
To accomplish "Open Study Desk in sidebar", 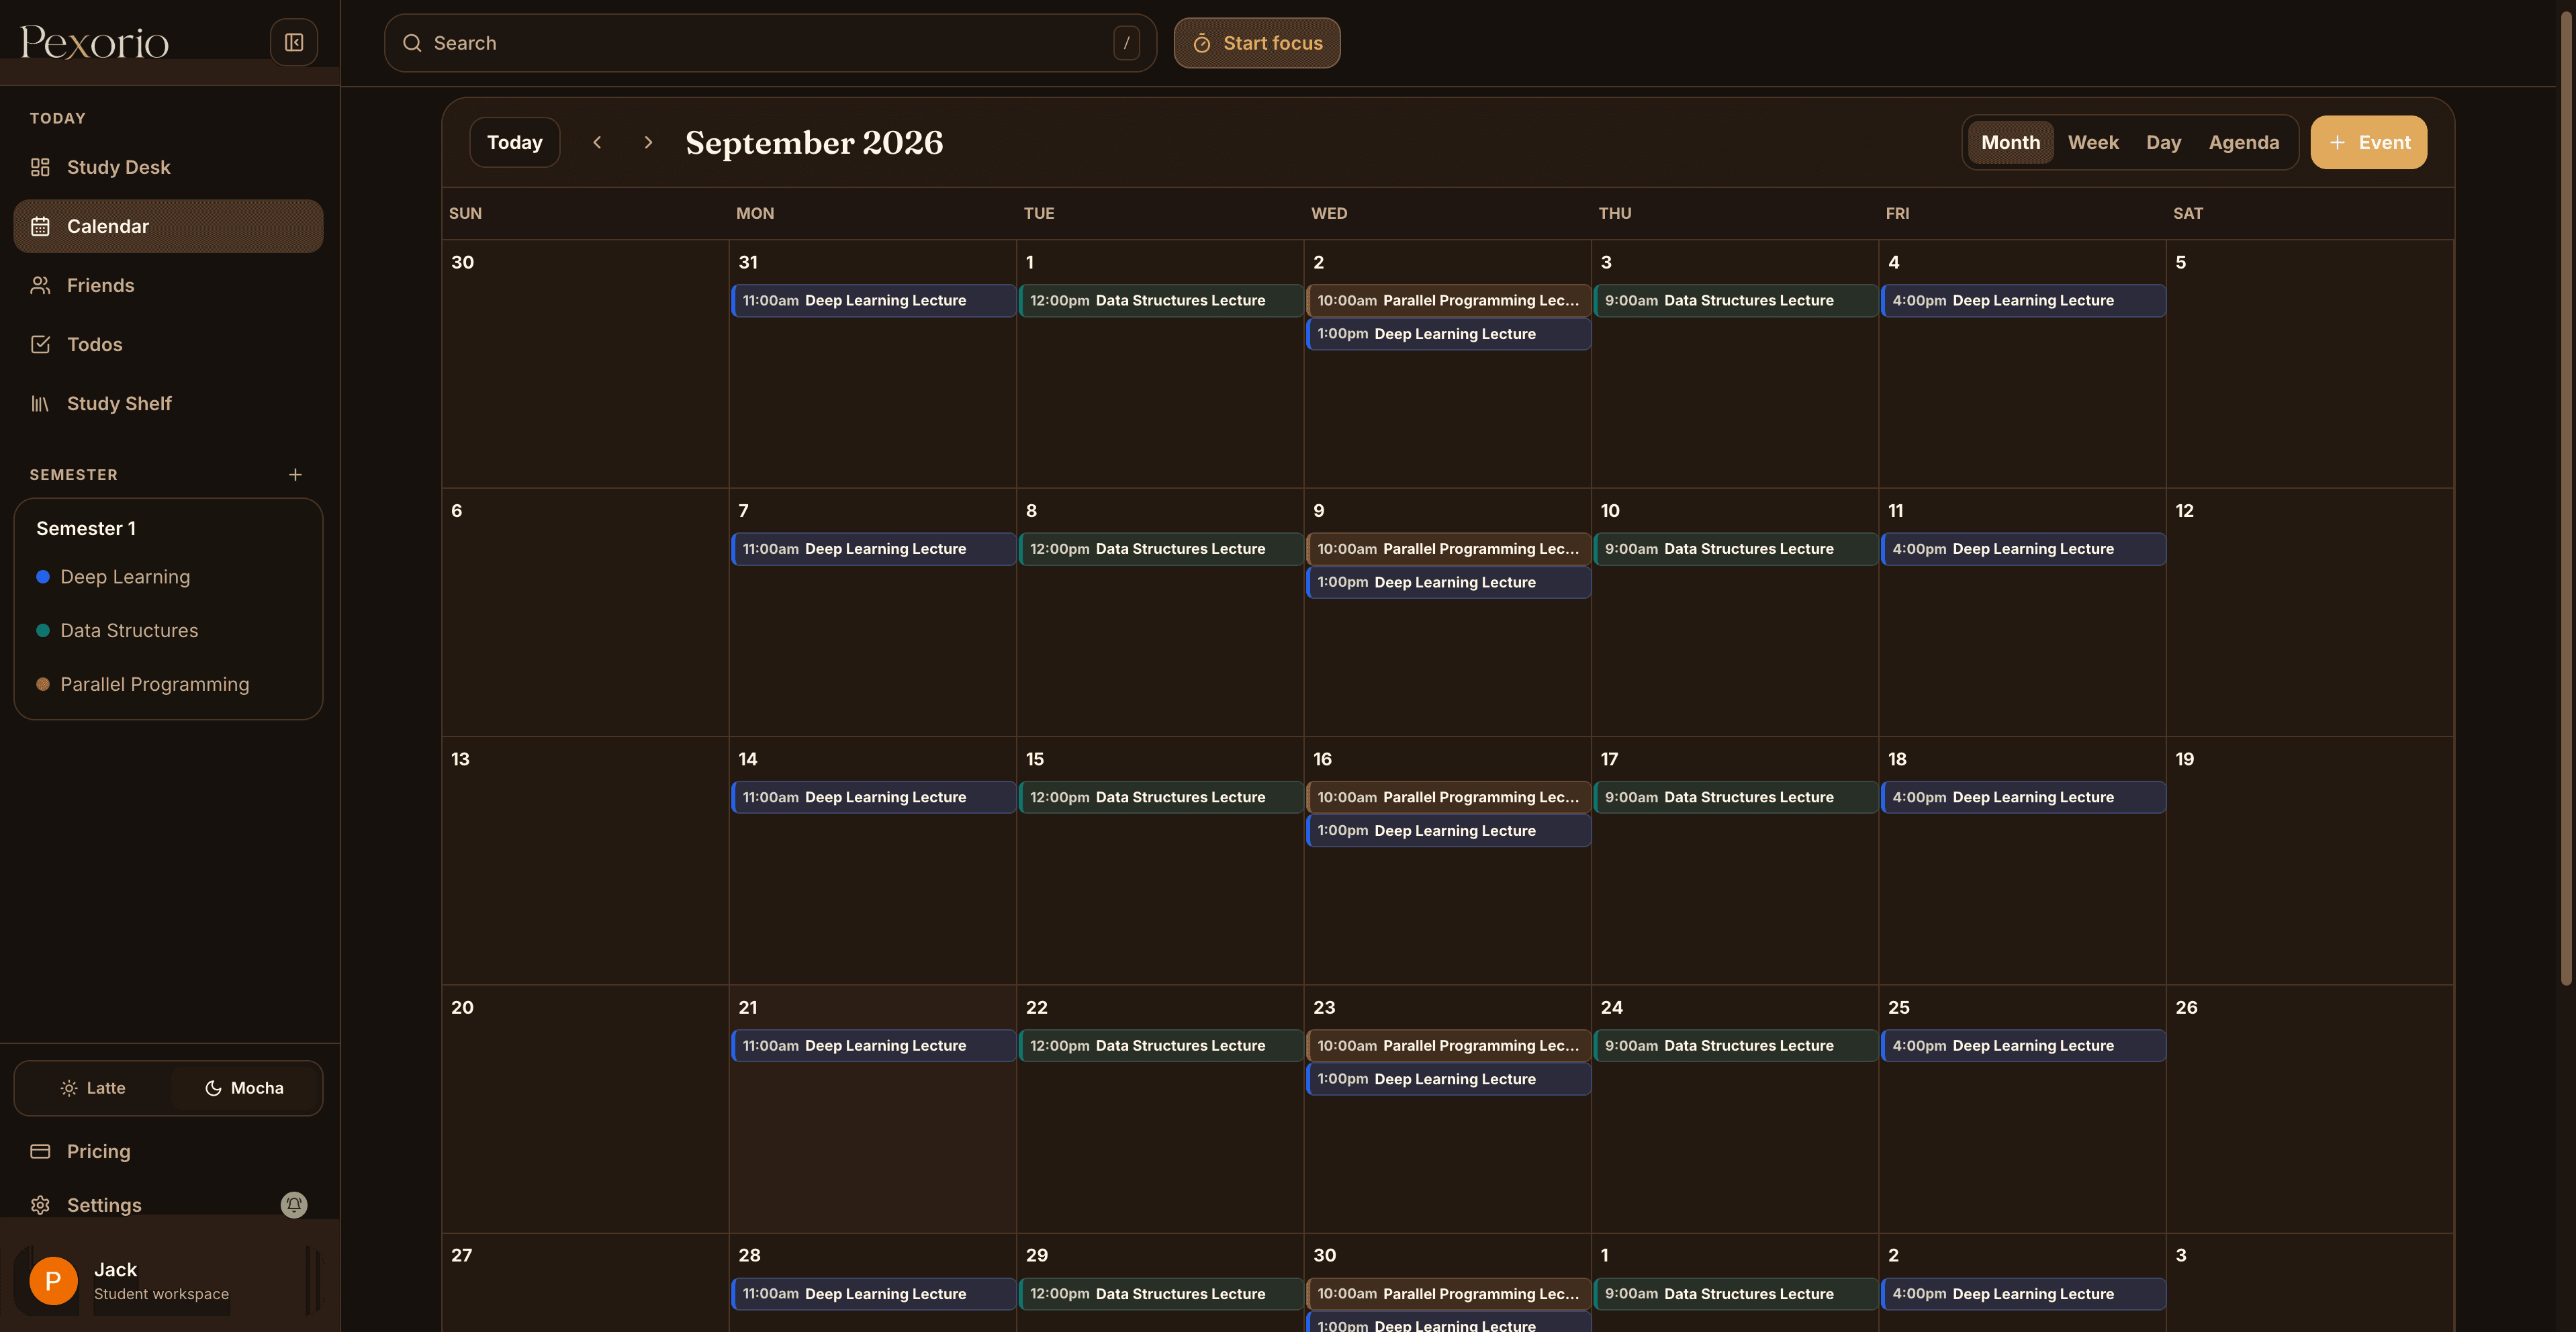I will 168,167.
